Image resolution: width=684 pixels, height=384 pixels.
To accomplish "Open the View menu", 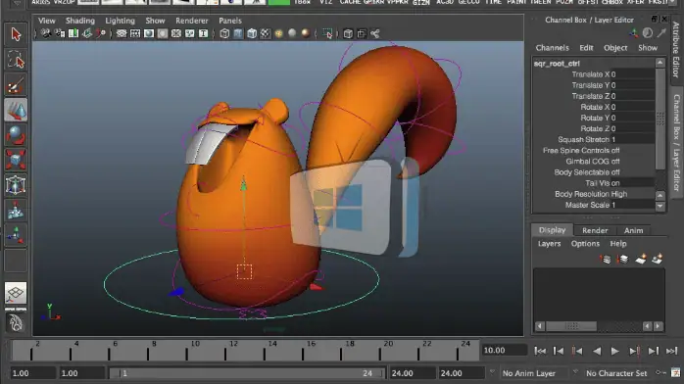I will coord(47,21).
